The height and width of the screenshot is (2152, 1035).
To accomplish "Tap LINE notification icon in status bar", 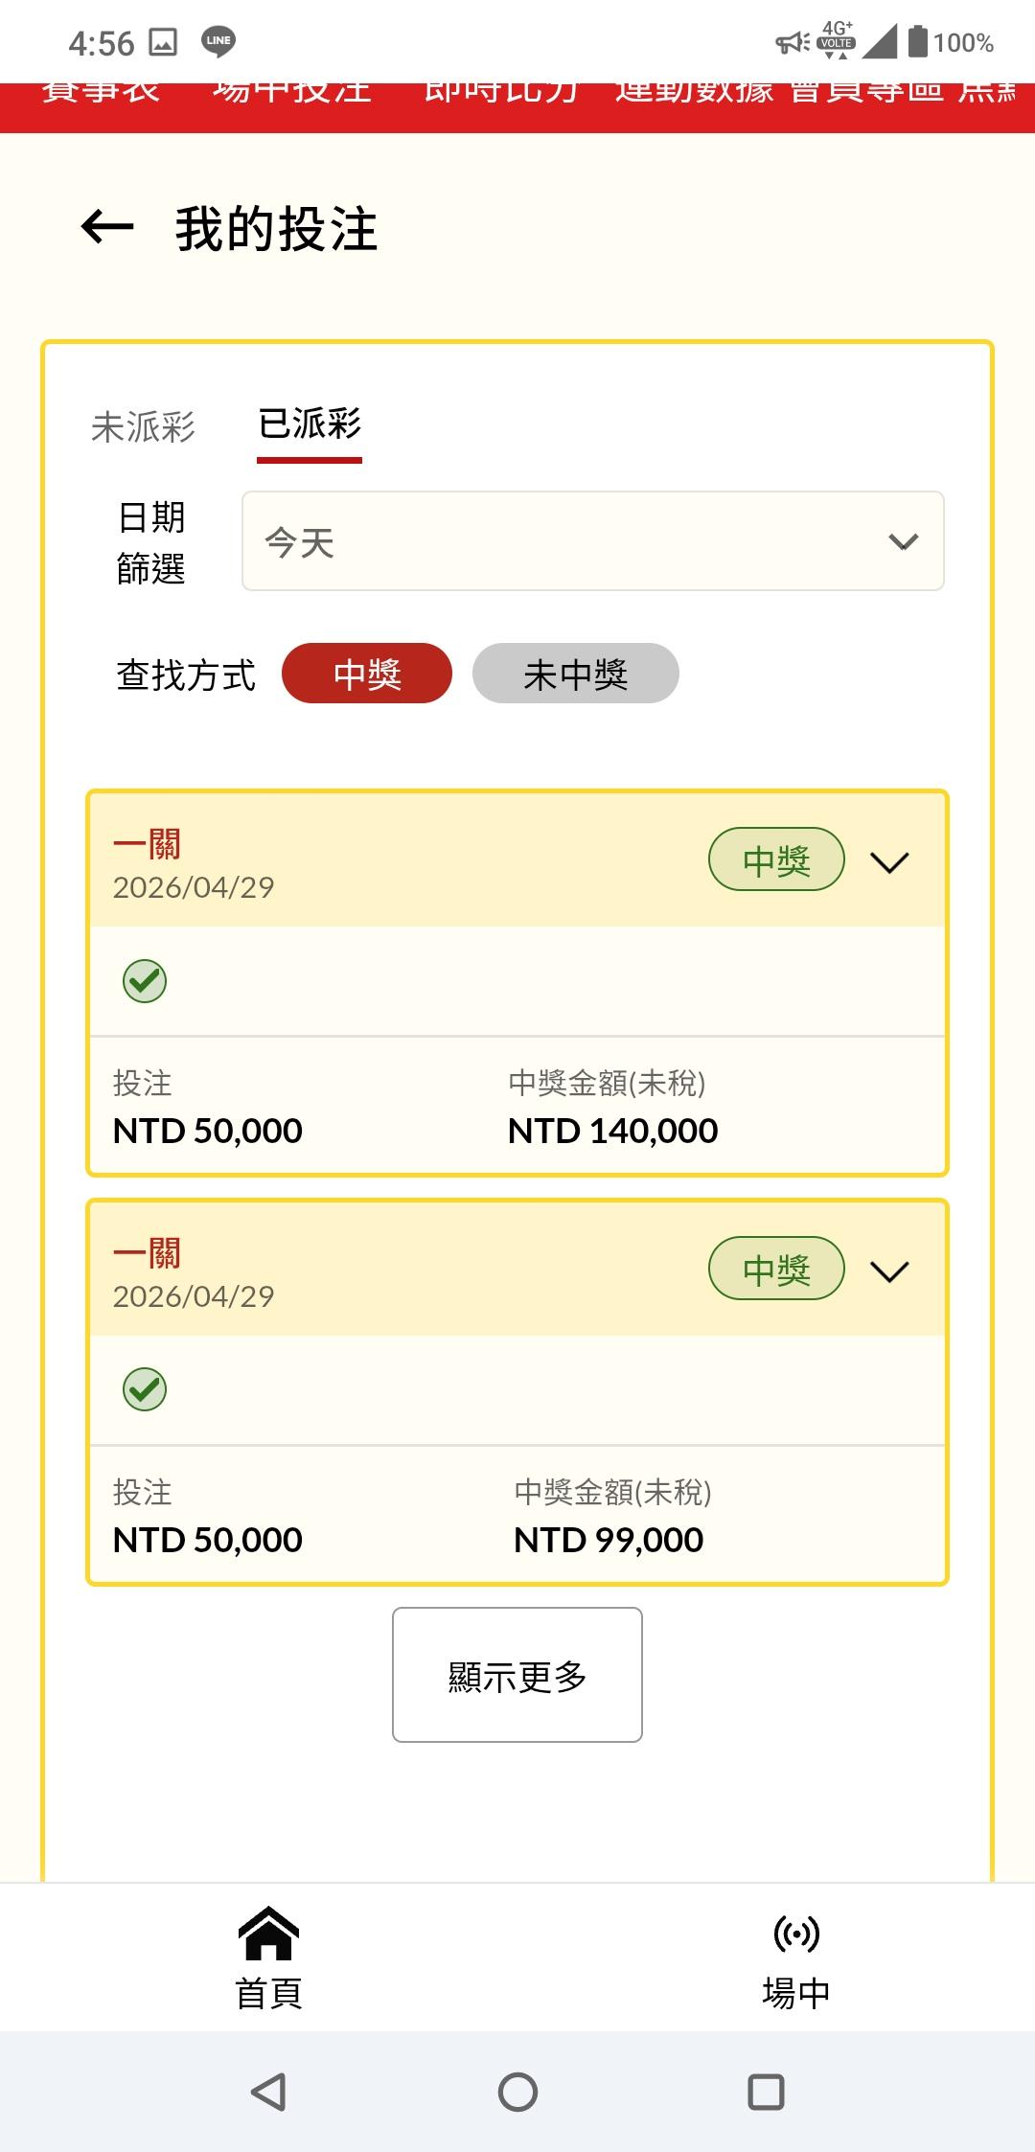I will click(218, 41).
